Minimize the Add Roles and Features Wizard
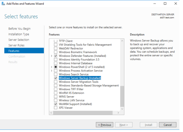Viewport: 183px width, 132px height. pyautogui.click(x=155, y=4)
